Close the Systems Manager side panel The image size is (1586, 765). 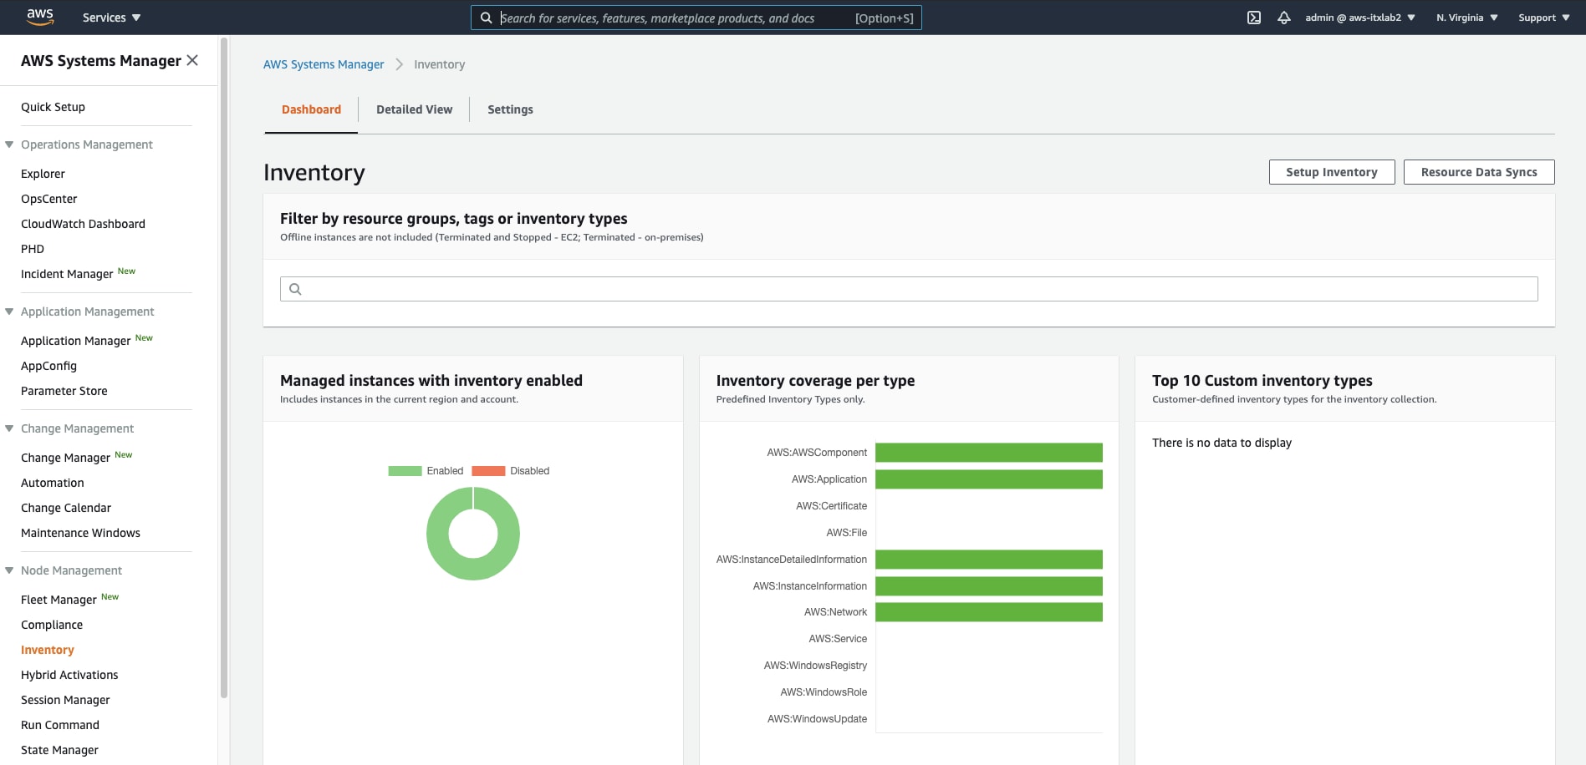point(192,60)
